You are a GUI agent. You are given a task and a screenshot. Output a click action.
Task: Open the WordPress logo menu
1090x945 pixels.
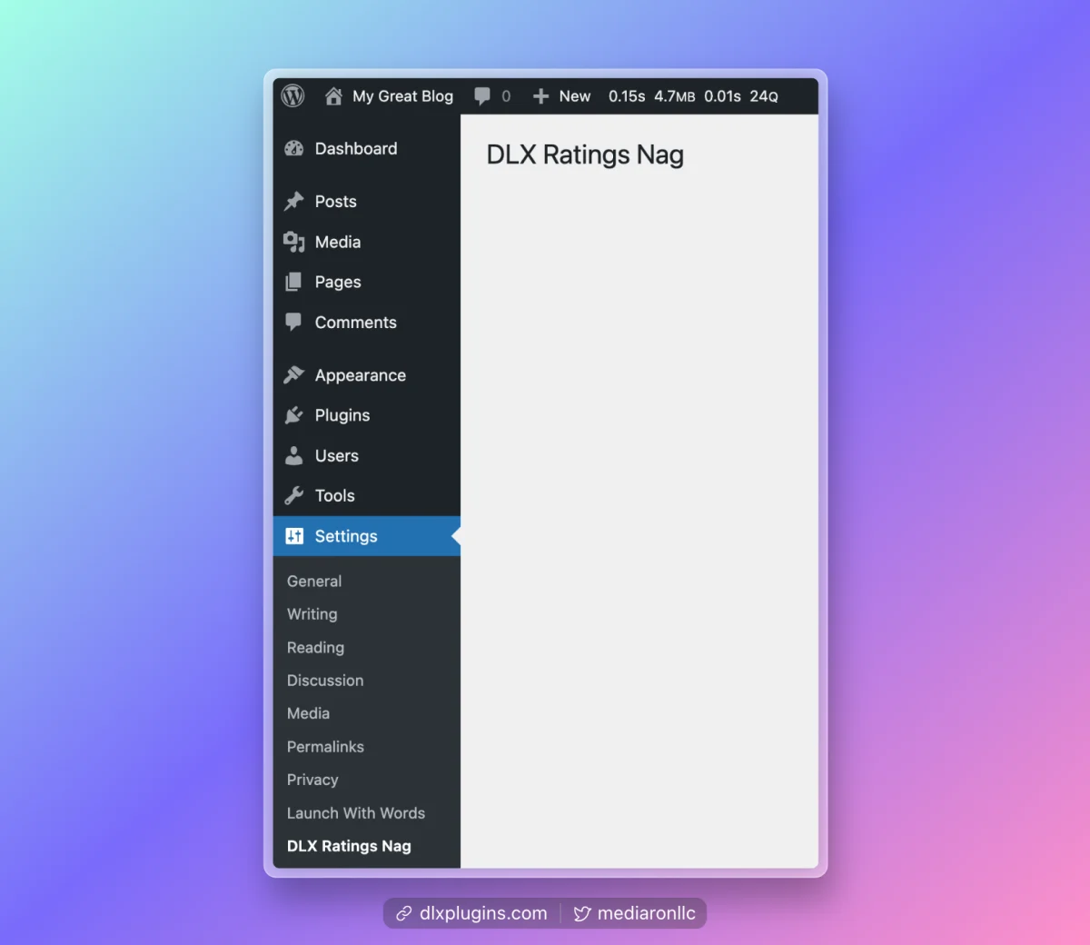tap(292, 95)
